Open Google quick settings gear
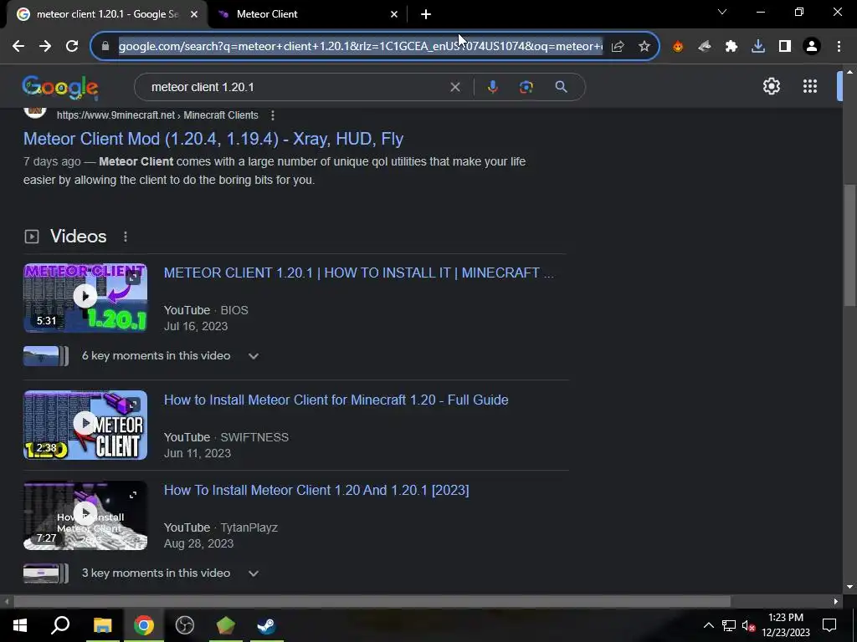Viewport: 857px width, 642px height. coord(771,86)
